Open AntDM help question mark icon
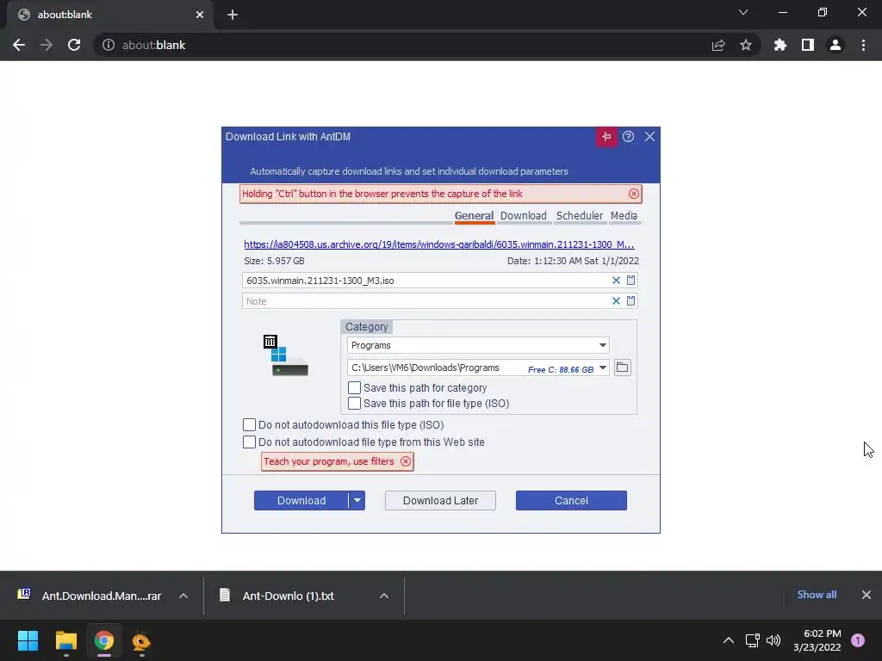The height and width of the screenshot is (661, 882). coord(628,137)
